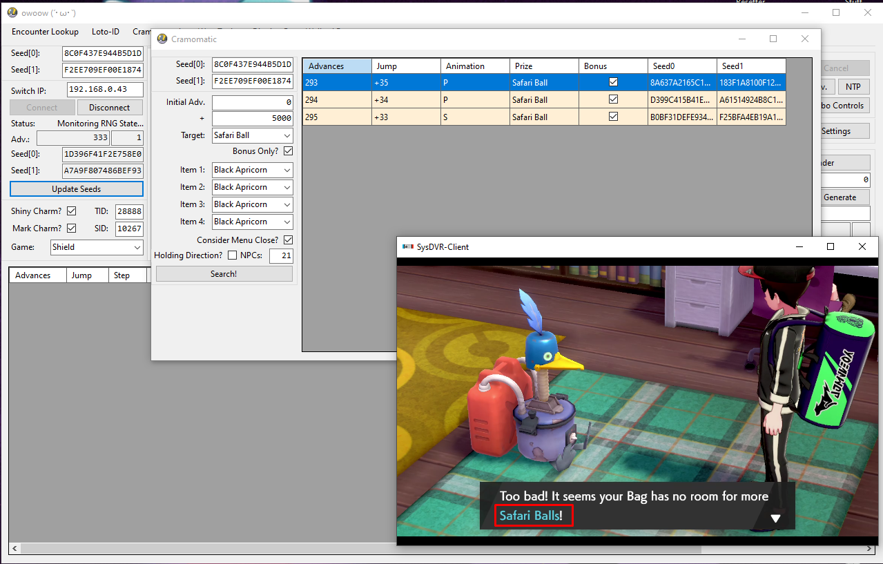
Task: Click the TID field showing 28888
Action: (x=129, y=211)
